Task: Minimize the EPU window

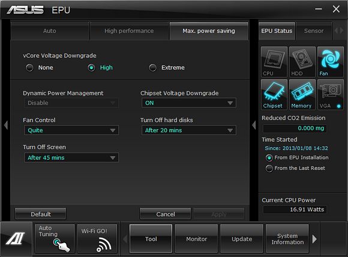Action: [x=319, y=9]
